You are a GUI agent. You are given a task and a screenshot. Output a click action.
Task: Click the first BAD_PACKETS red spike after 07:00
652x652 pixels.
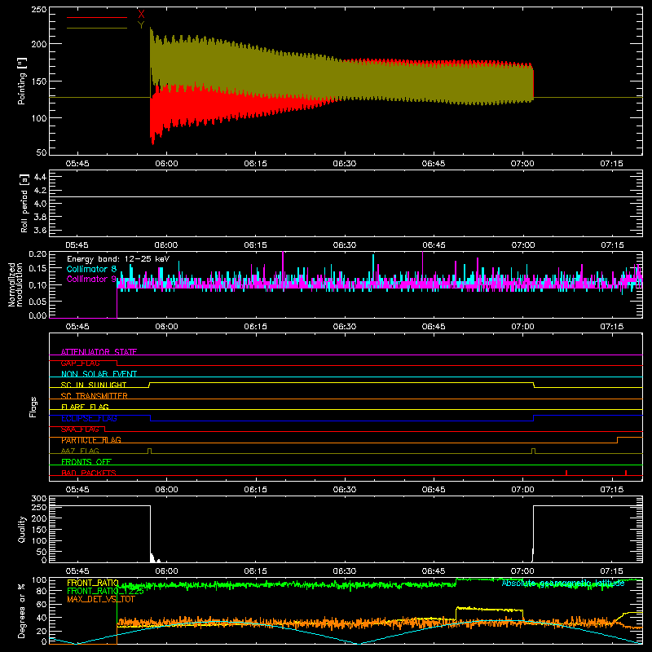[566, 473]
